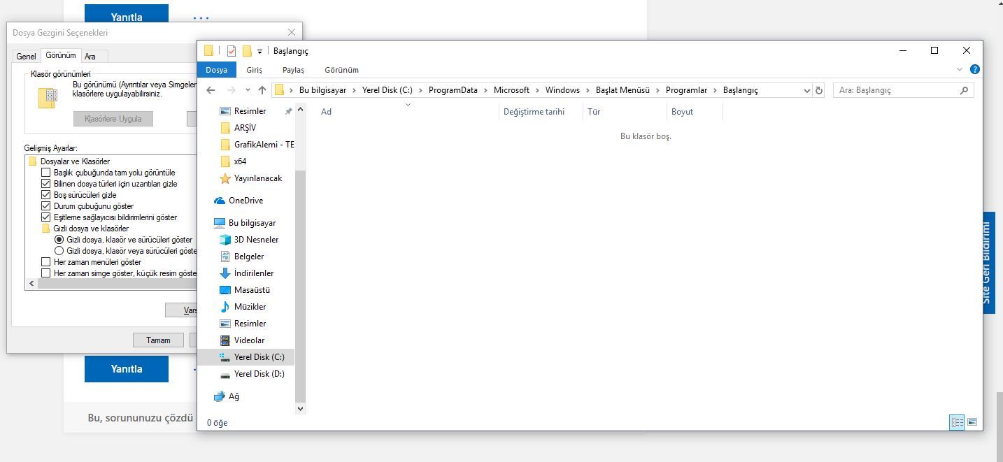Switch to Genel tab in options dialog
Viewport: 1003px width, 462px height.
[x=26, y=57]
